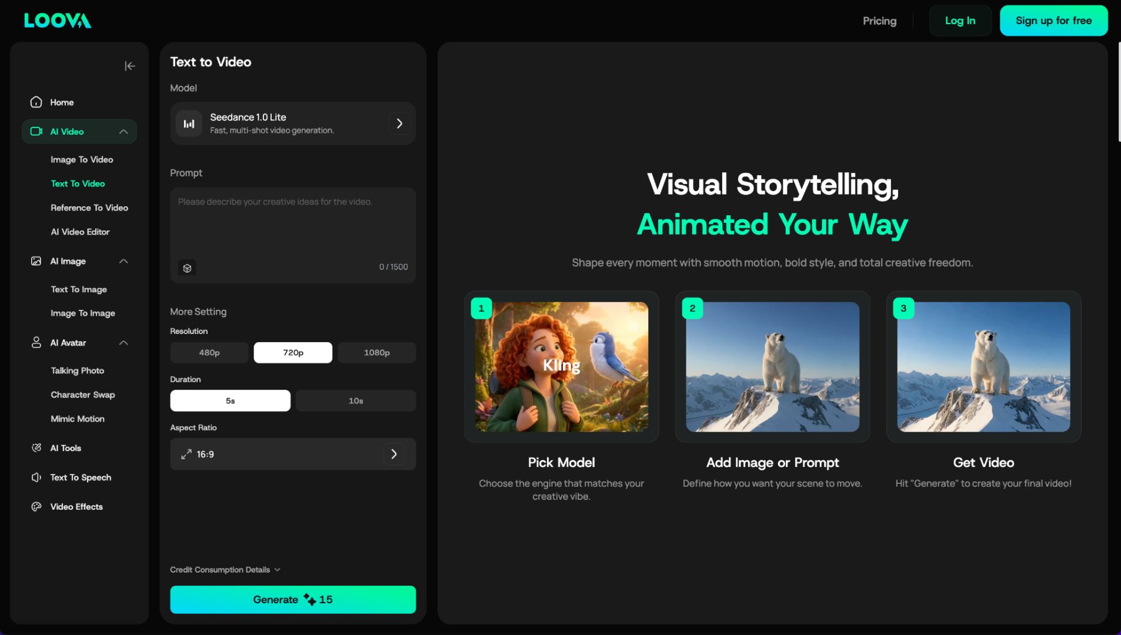Click into the video prompt text field

point(293,226)
